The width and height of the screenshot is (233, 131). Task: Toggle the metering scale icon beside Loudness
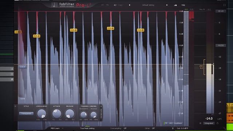click(x=171, y=123)
